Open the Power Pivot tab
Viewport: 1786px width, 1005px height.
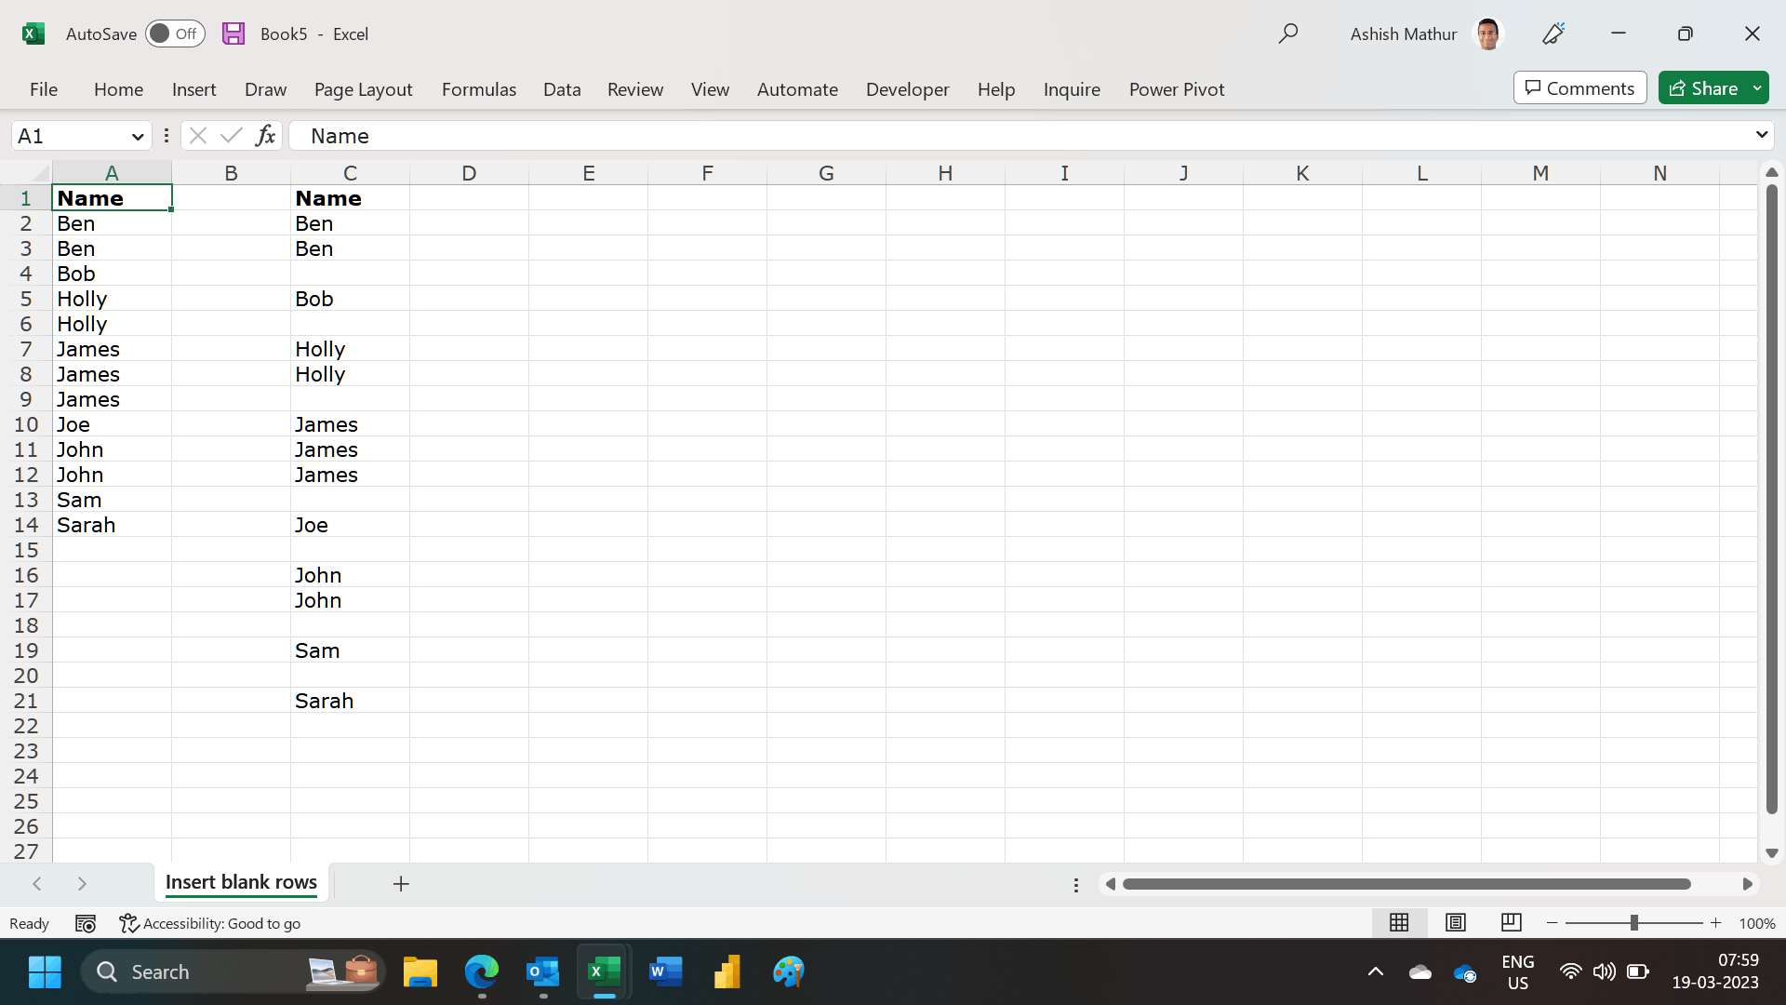pyautogui.click(x=1177, y=89)
